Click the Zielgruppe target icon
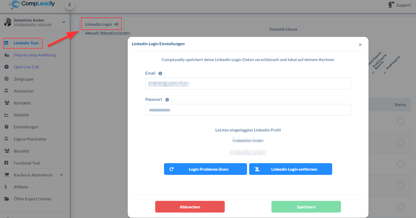 (7, 79)
